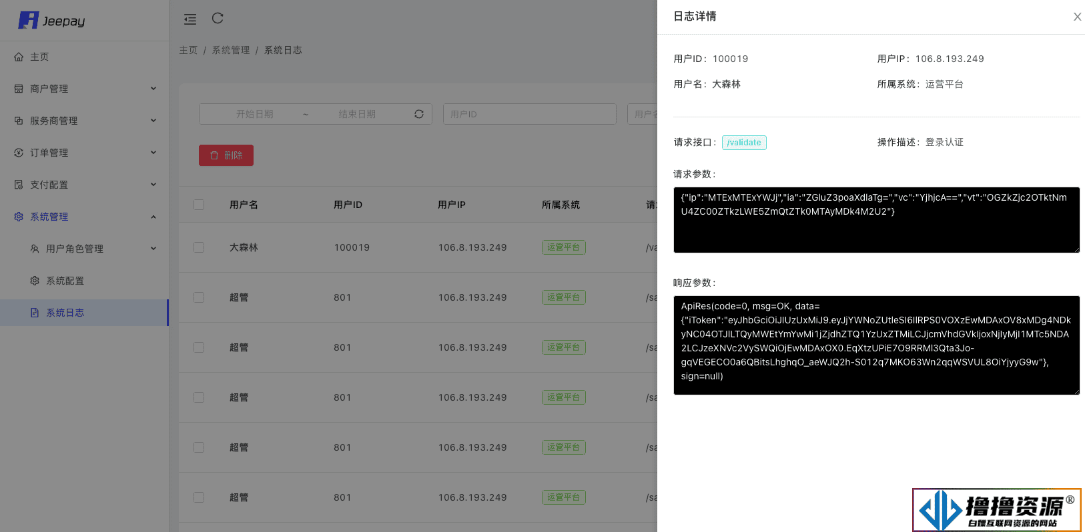The height and width of the screenshot is (532, 1085).
Task: Click the drawer's 用户IP value 106.8.193.249
Action: pyautogui.click(x=950, y=59)
